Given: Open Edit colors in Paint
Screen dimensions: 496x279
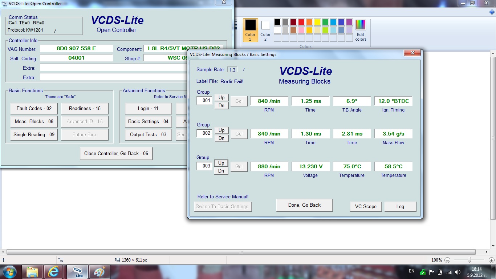Looking at the screenshot, I should (x=361, y=31).
